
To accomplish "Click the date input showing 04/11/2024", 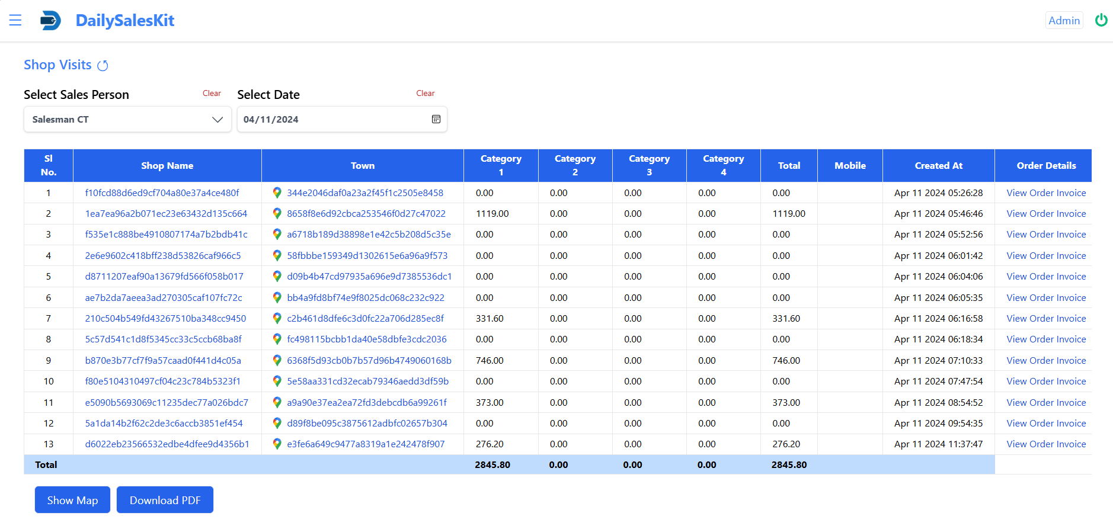I will click(332, 119).
